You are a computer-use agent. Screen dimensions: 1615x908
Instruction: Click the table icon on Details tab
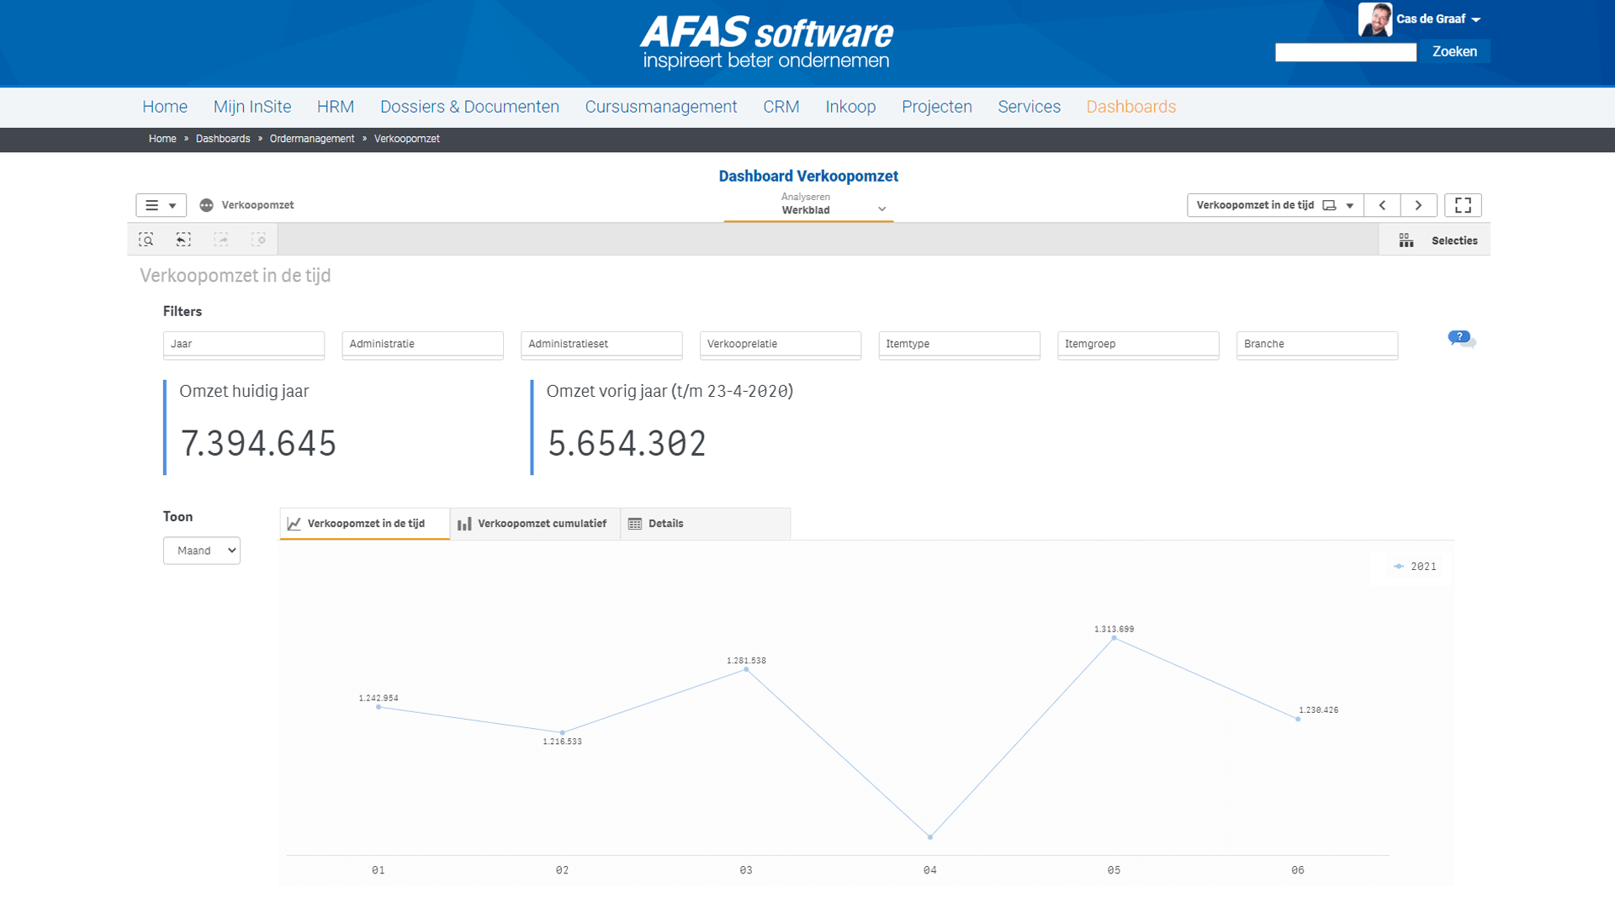pyautogui.click(x=635, y=524)
